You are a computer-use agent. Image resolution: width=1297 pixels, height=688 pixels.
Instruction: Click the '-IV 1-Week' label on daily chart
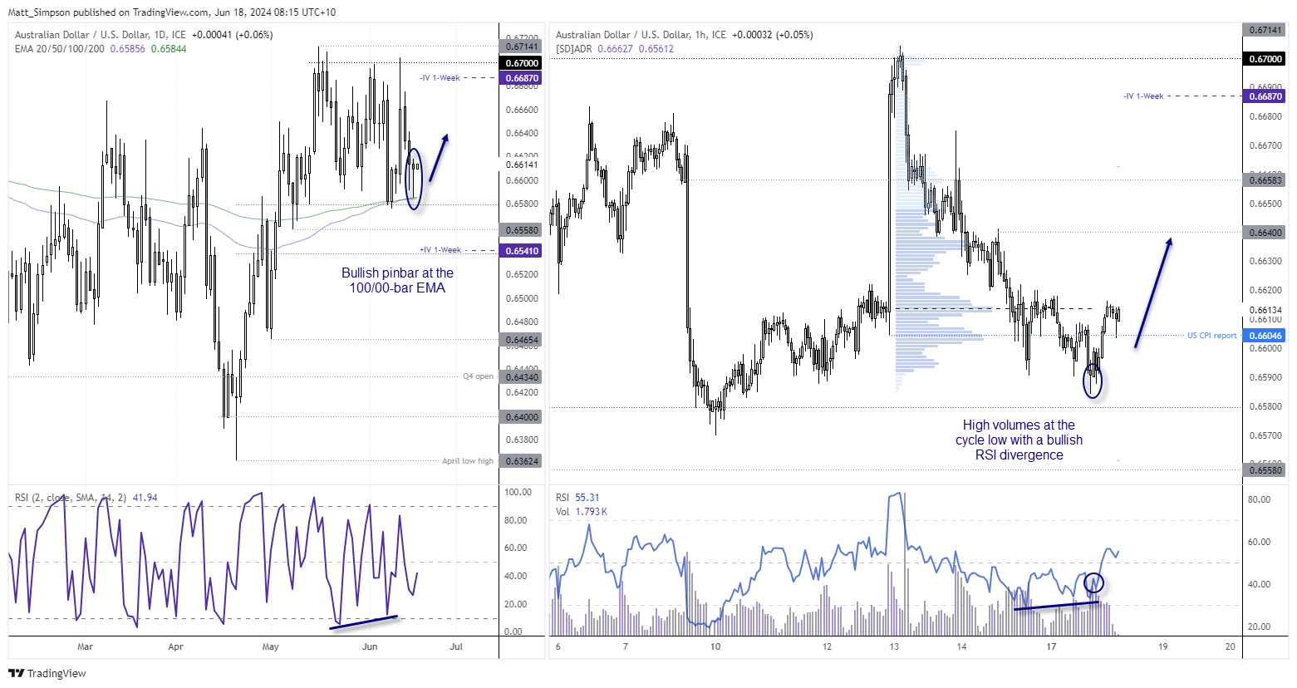440,78
